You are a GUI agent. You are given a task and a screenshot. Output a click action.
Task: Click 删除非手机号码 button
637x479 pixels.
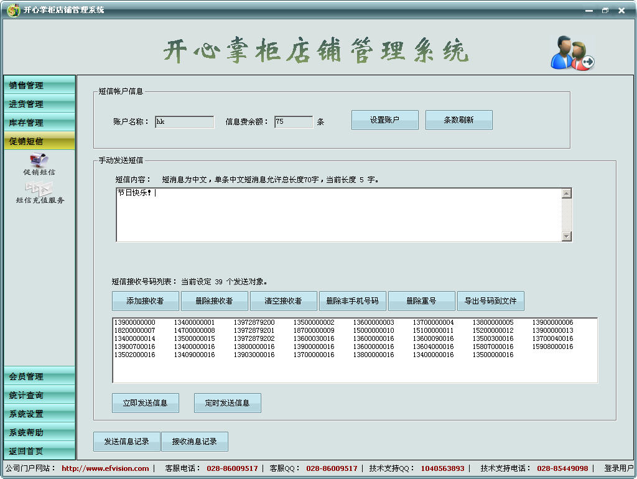[353, 301]
